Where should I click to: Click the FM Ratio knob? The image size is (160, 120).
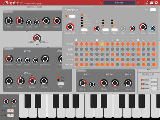click(x=115, y=83)
